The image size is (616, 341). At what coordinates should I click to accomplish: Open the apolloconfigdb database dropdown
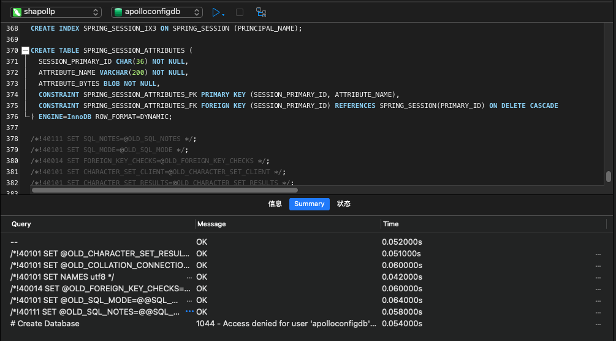157,12
